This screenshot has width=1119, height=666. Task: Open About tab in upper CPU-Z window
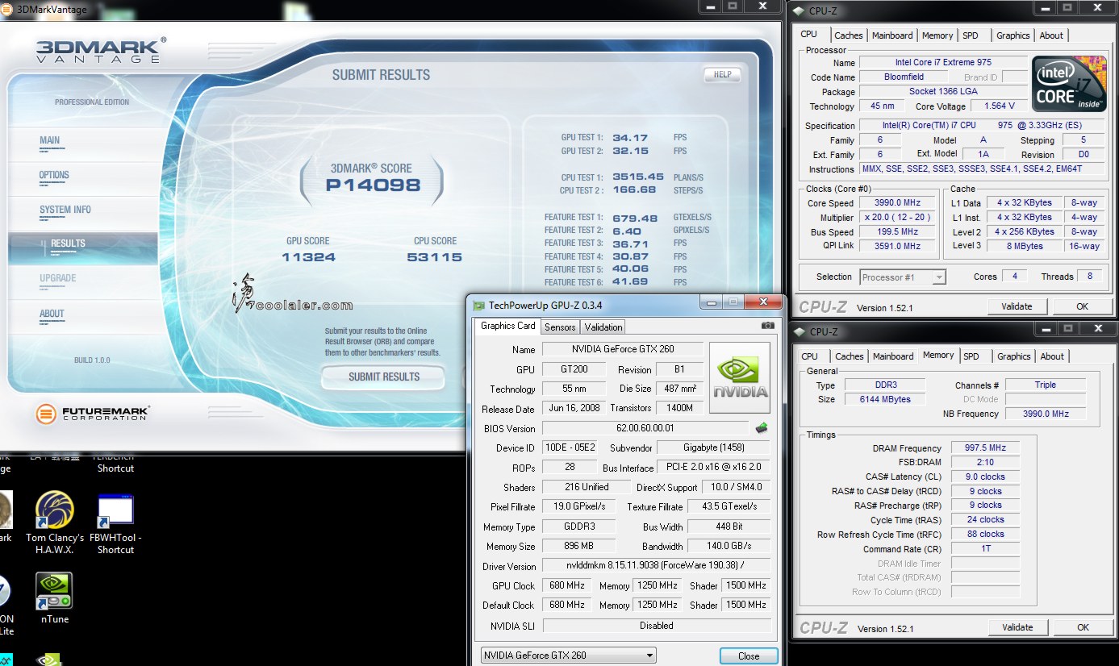[1051, 35]
